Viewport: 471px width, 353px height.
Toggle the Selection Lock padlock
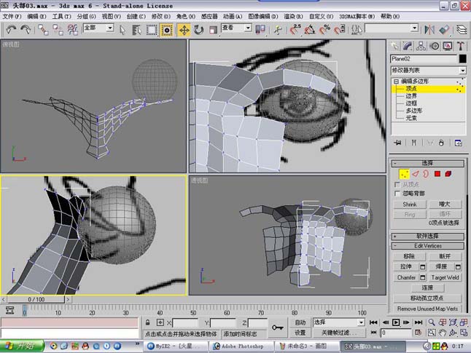(x=147, y=322)
